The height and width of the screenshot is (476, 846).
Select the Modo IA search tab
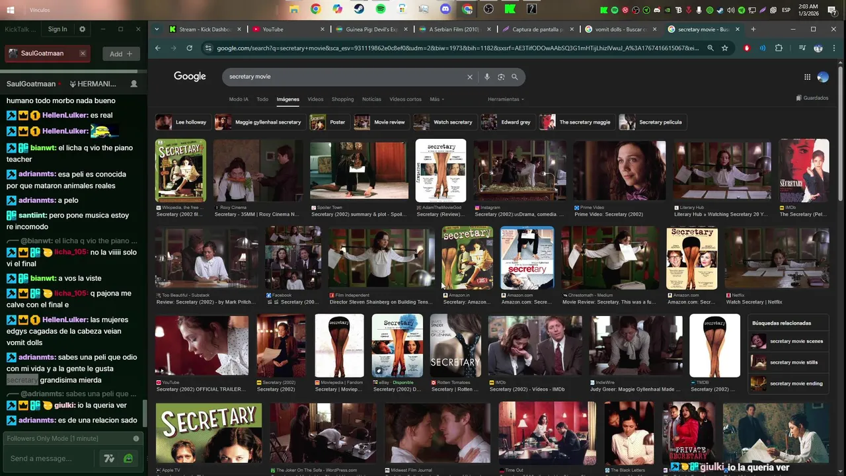tap(239, 99)
